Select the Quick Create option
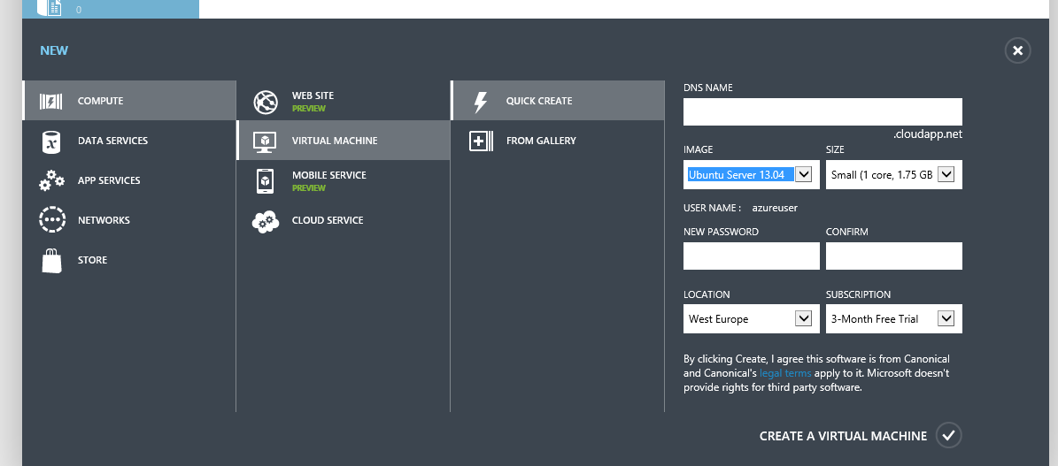The height and width of the screenshot is (466, 1058). click(x=558, y=101)
